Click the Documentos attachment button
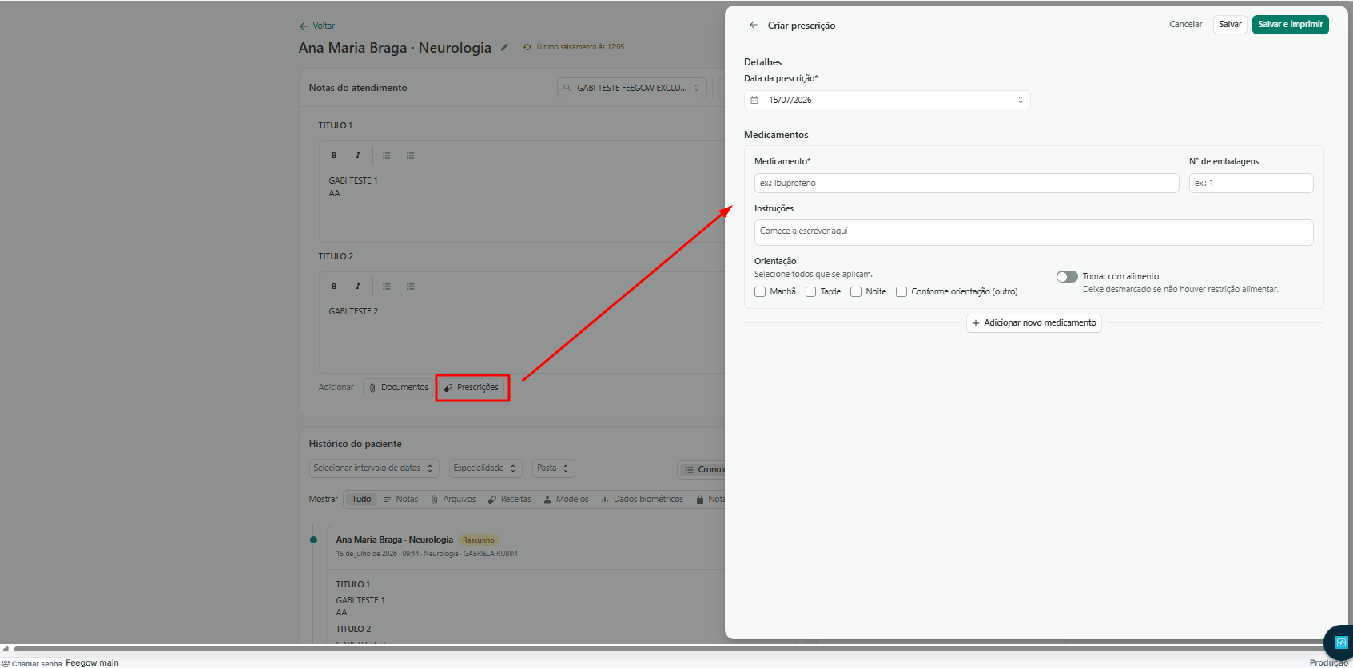Screen dimensions: 1353x668 pos(398,387)
